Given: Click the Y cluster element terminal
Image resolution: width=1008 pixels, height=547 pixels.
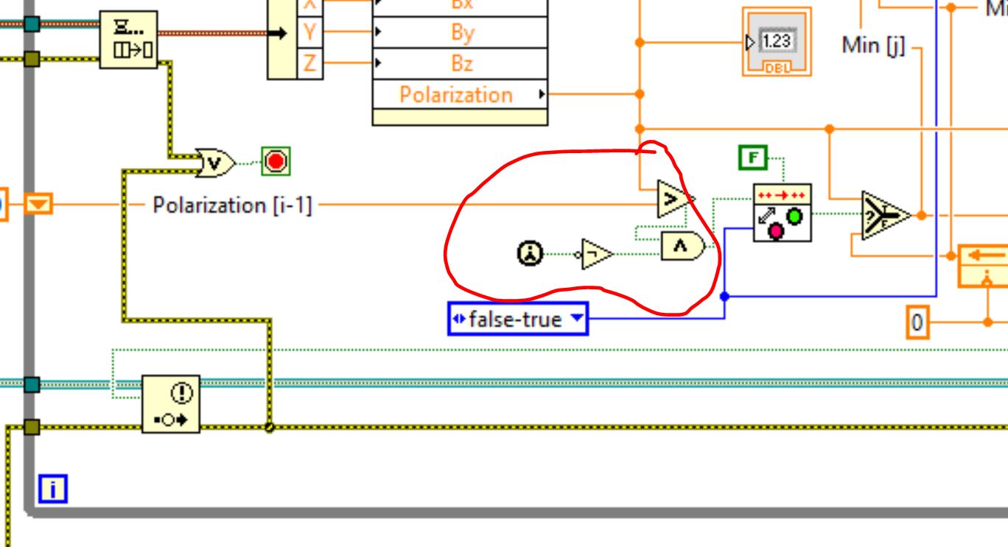Looking at the screenshot, I should [309, 32].
